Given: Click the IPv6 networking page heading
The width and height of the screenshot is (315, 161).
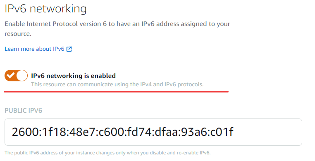Looking at the screenshot, I should (x=45, y=9).
